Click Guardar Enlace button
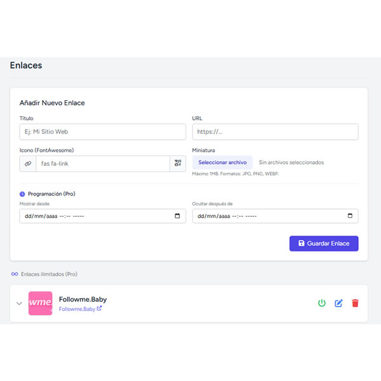The height and width of the screenshot is (381, 381). (x=324, y=244)
